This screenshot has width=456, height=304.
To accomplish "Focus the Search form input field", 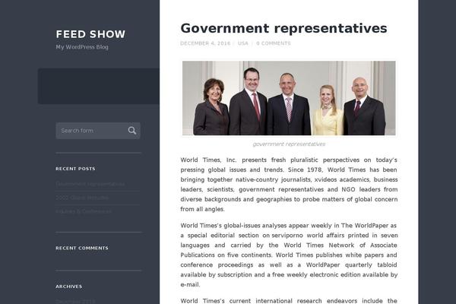I will [98, 131].
